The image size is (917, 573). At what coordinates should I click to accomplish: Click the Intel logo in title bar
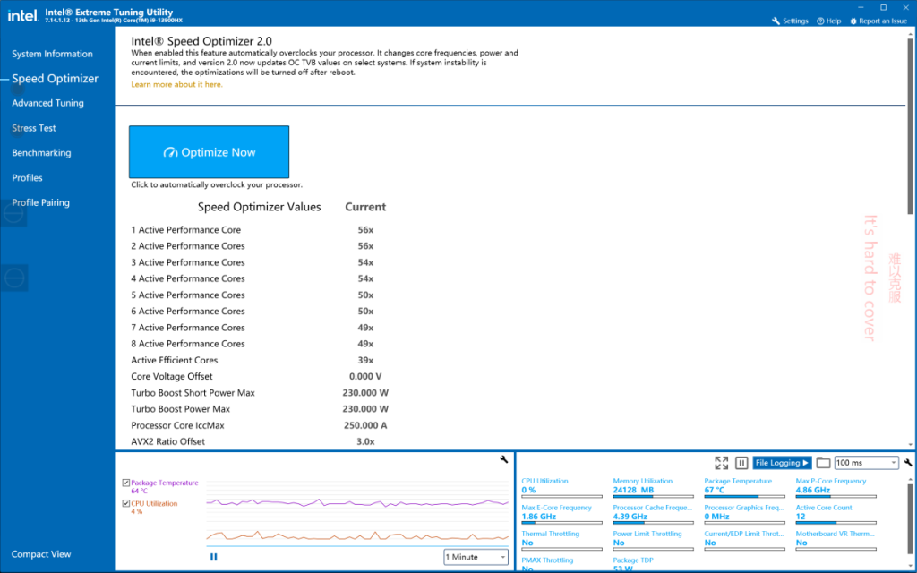click(22, 15)
